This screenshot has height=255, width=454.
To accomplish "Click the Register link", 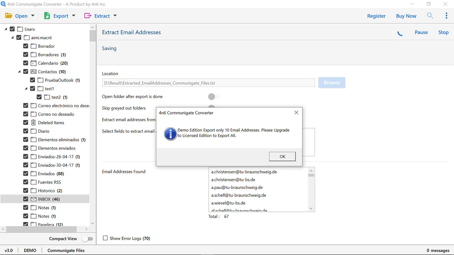I will pyautogui.click(x=376, y=16).
